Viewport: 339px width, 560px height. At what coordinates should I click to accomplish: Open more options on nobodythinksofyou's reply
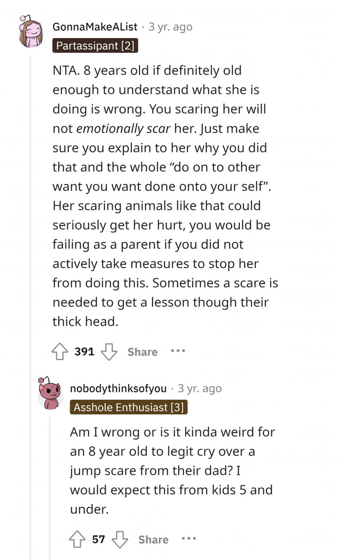click(x=188, y=539)
